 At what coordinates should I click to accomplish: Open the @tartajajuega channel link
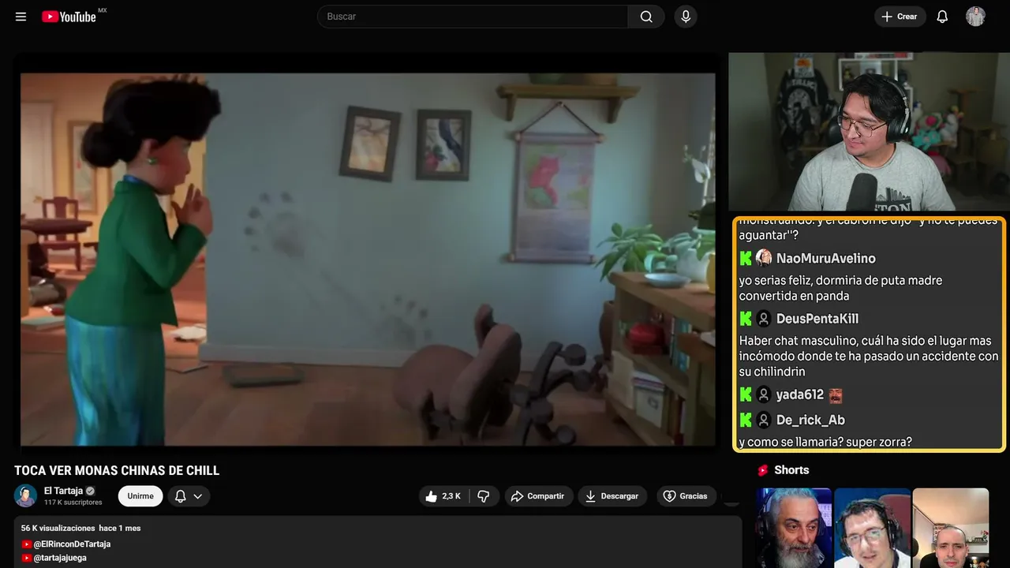60,558
